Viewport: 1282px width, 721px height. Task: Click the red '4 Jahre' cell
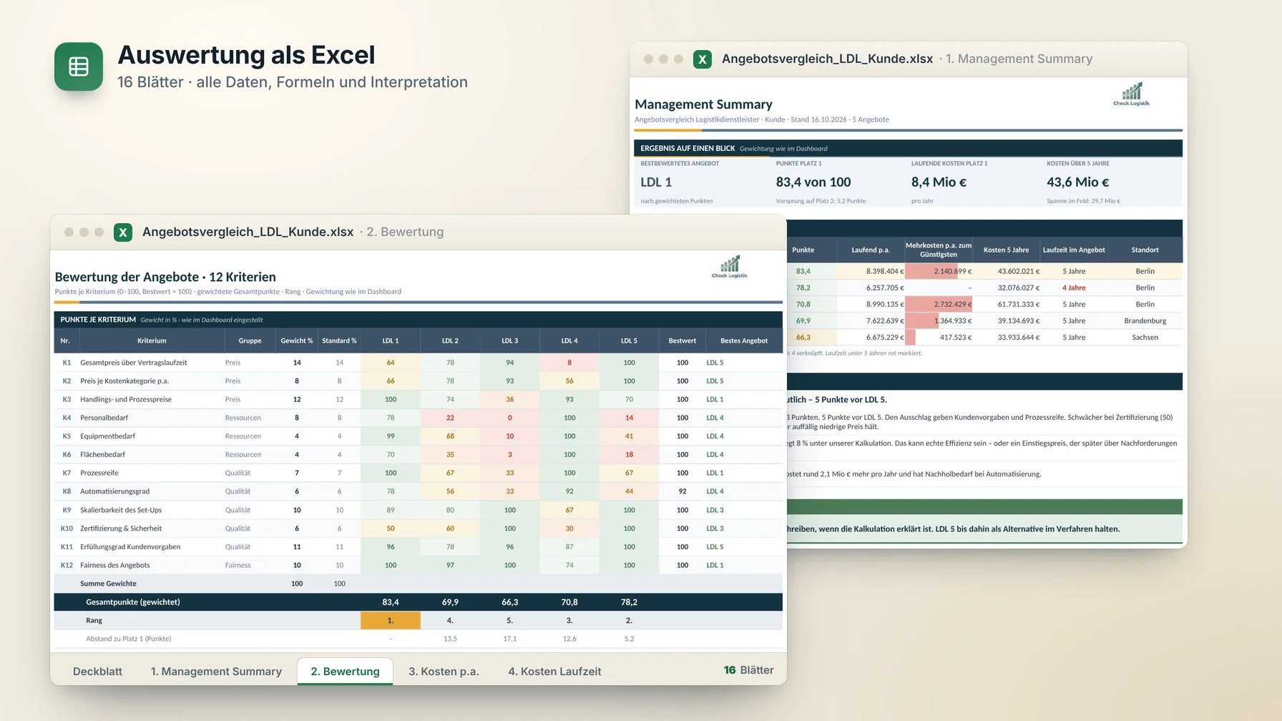click(x=1074, y=288)
